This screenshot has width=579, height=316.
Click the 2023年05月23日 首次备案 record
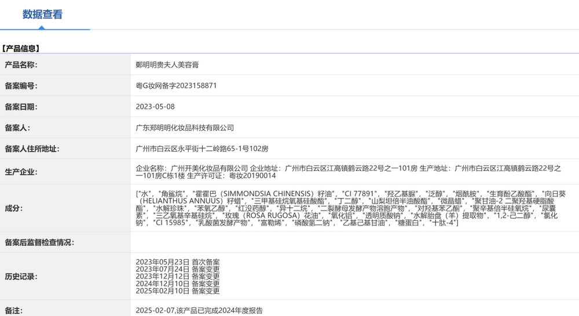[x=177, y=262]
